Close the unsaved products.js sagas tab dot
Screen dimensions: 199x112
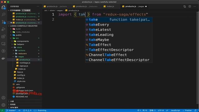point(146,6)
